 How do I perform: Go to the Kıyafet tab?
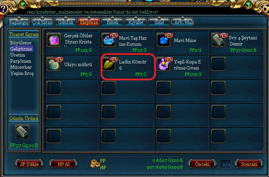point(136,22)
